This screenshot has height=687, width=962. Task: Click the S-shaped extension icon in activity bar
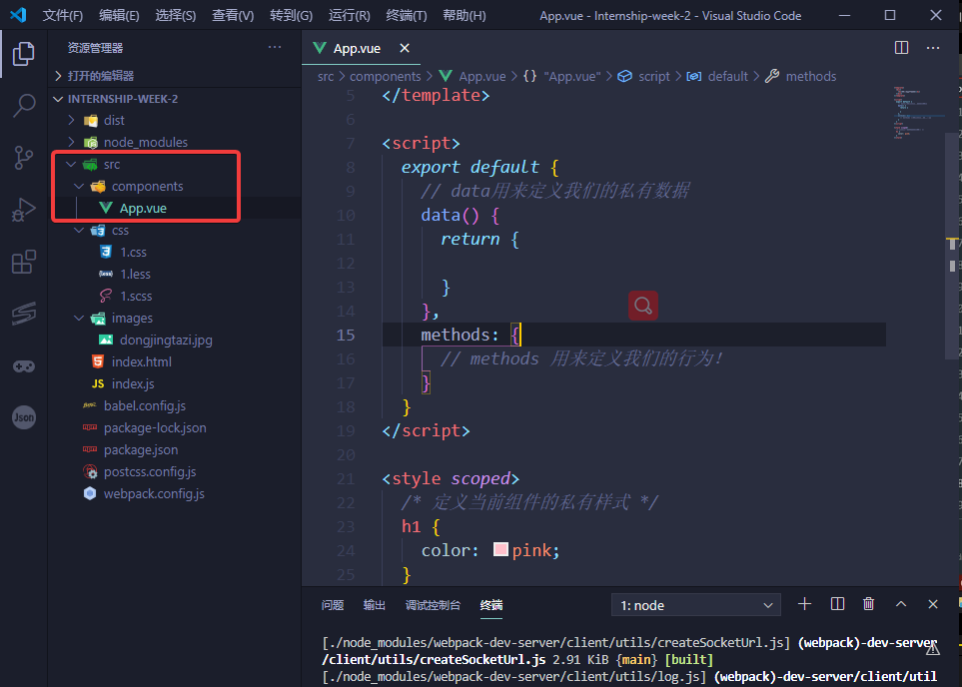pos(23,314)
